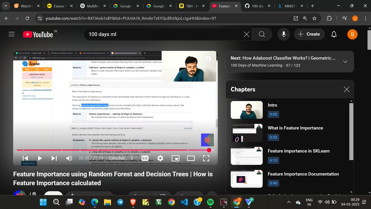This screenshot has width=371, height=209.
Task: Open the Create menu
Action: coord(309,34)
